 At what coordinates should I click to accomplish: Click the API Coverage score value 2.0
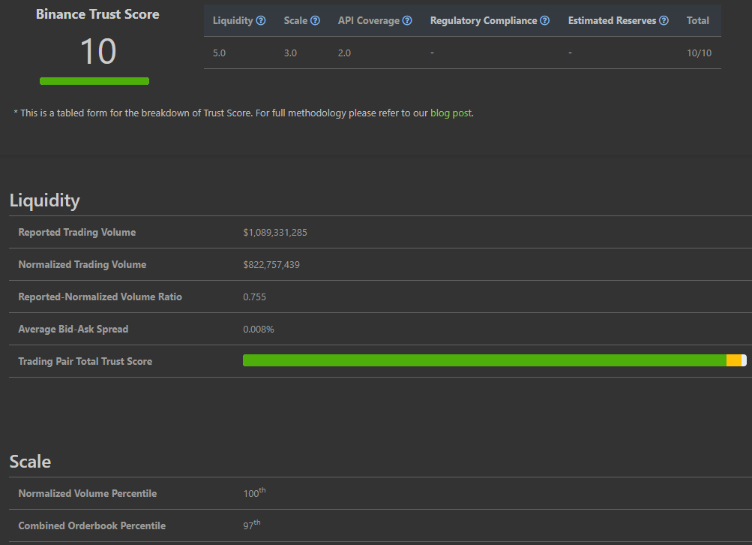(344, 53)
